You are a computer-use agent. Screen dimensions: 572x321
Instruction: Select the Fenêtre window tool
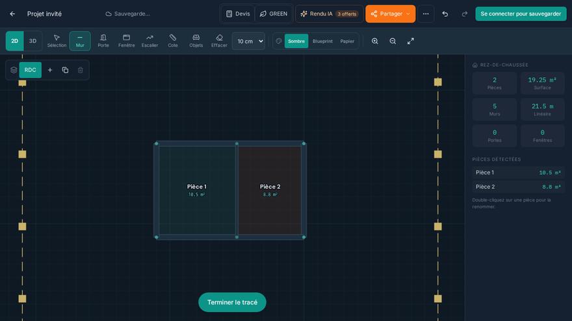[x=127, y=41]
